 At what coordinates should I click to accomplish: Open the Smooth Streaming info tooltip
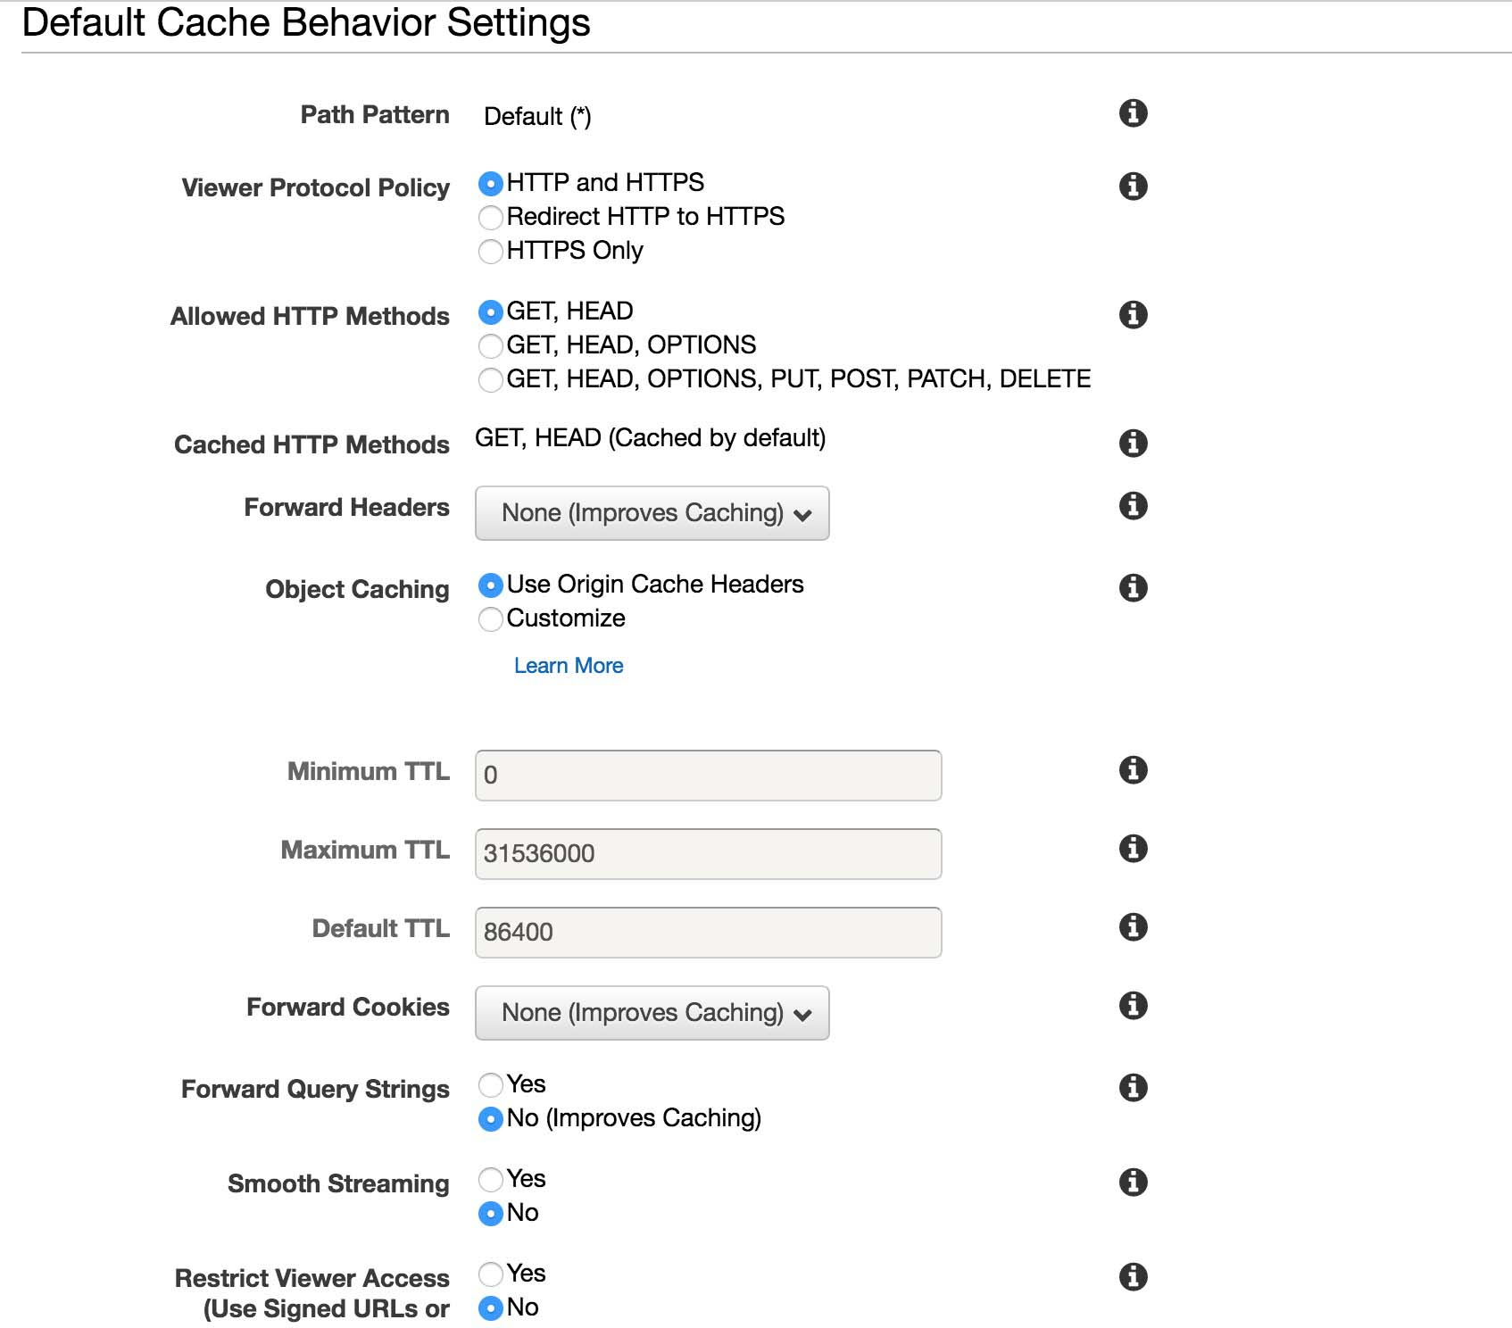(1133, 1182)
